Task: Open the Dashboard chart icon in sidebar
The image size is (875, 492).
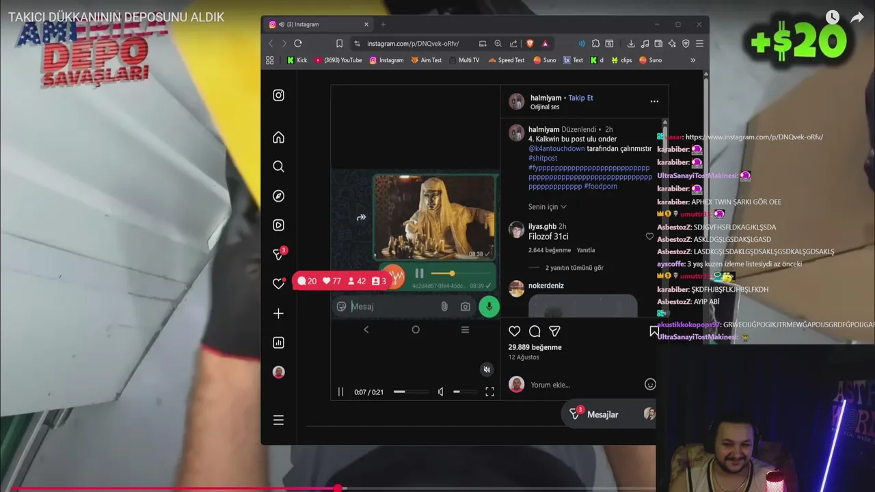Action: click(x=278, y=343)
